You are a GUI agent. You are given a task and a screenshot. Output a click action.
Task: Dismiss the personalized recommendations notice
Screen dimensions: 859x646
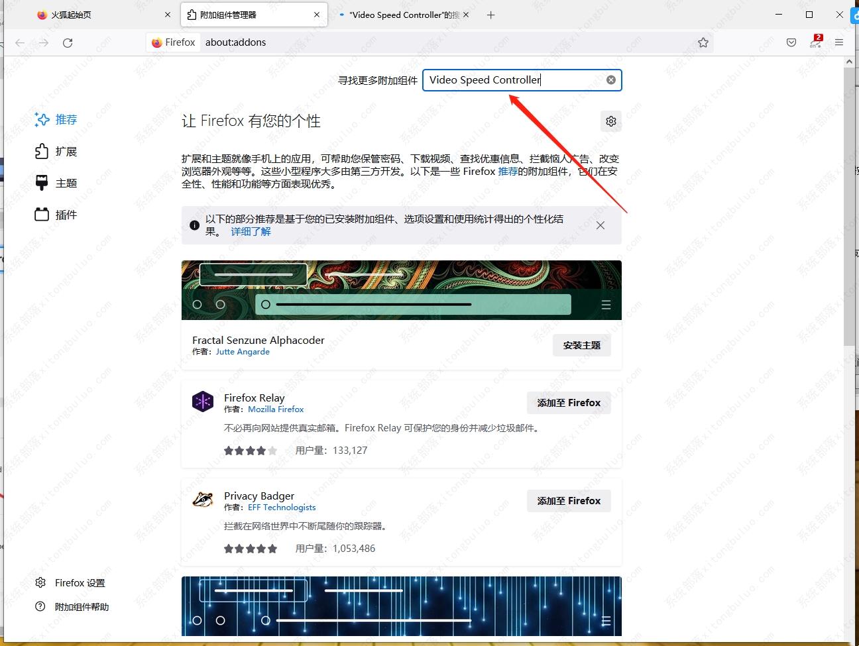coord(601,225)
